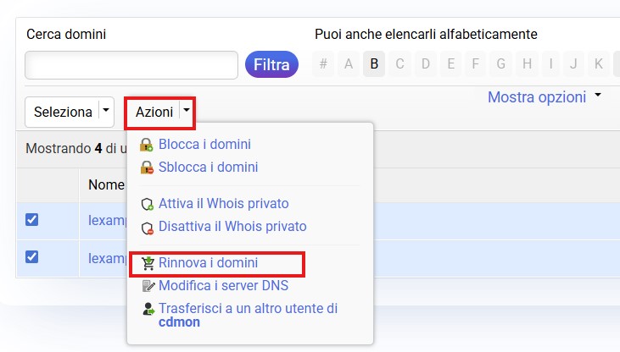Open the Seleziona dropdown arrow

(x=106, y=111)
